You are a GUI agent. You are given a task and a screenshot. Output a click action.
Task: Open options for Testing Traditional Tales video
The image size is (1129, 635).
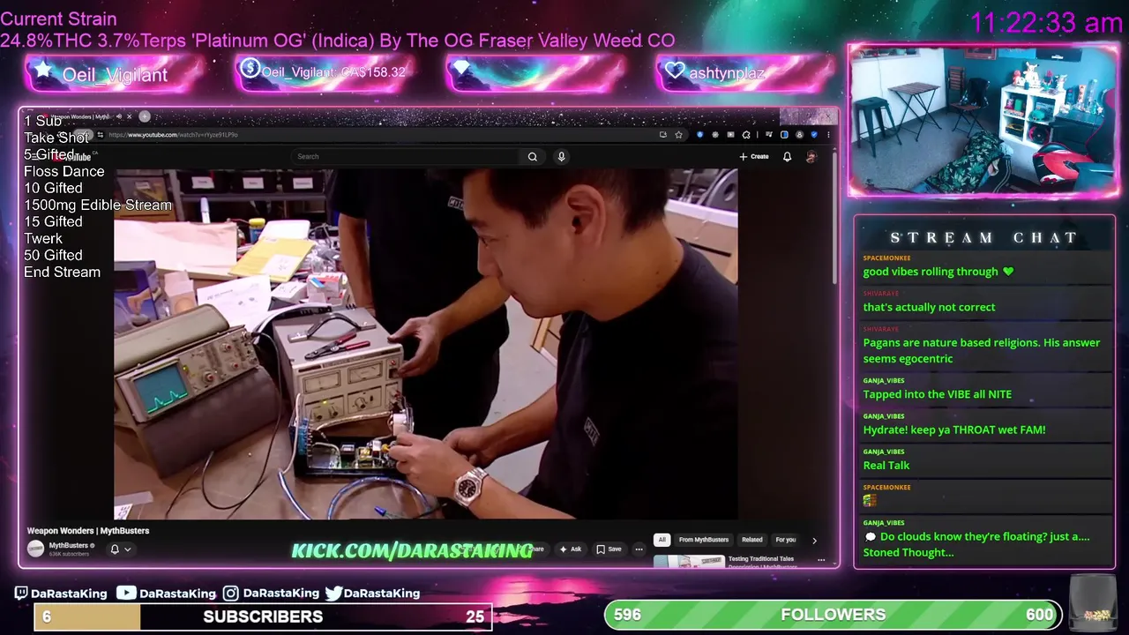(x=821, y=560)
